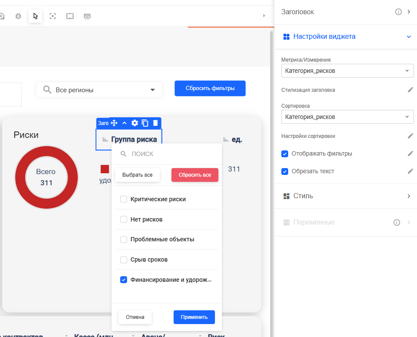Edit header styling with the pencil icon
The width and height of the screenshot is (417, 337).
click(x=410, y=90)
